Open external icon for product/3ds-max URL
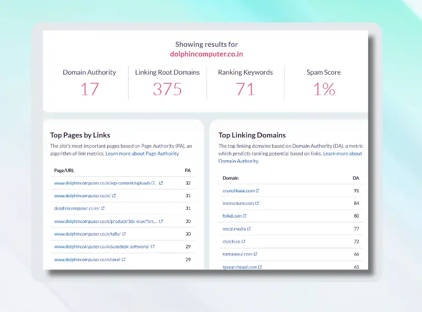Viewport: 422px width, 312px height. [x=161, y=221]
